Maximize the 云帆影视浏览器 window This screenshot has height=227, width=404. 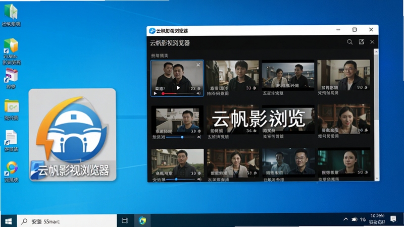click(355, 30)
